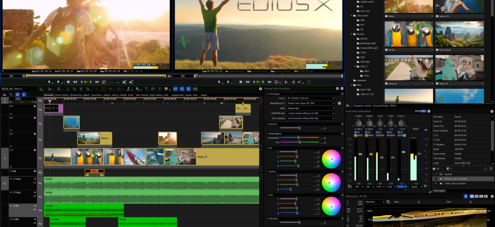Click the PLR button in Audio Mixer

pyautogui.click(x=418, y=111)
